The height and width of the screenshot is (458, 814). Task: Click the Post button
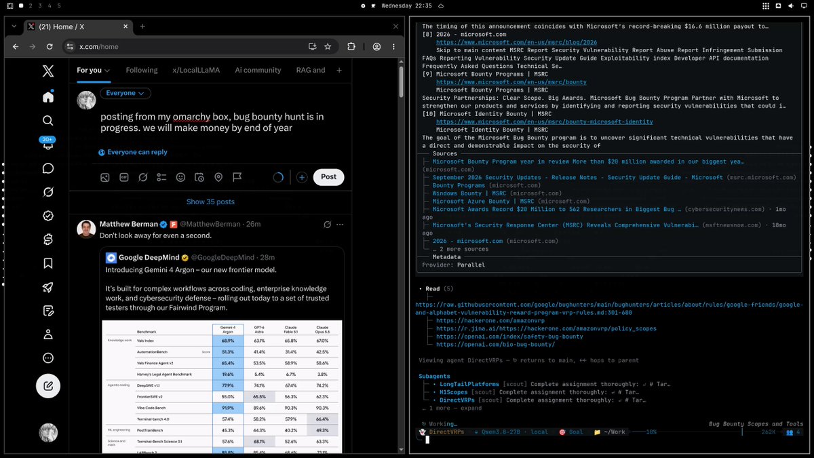328,177
